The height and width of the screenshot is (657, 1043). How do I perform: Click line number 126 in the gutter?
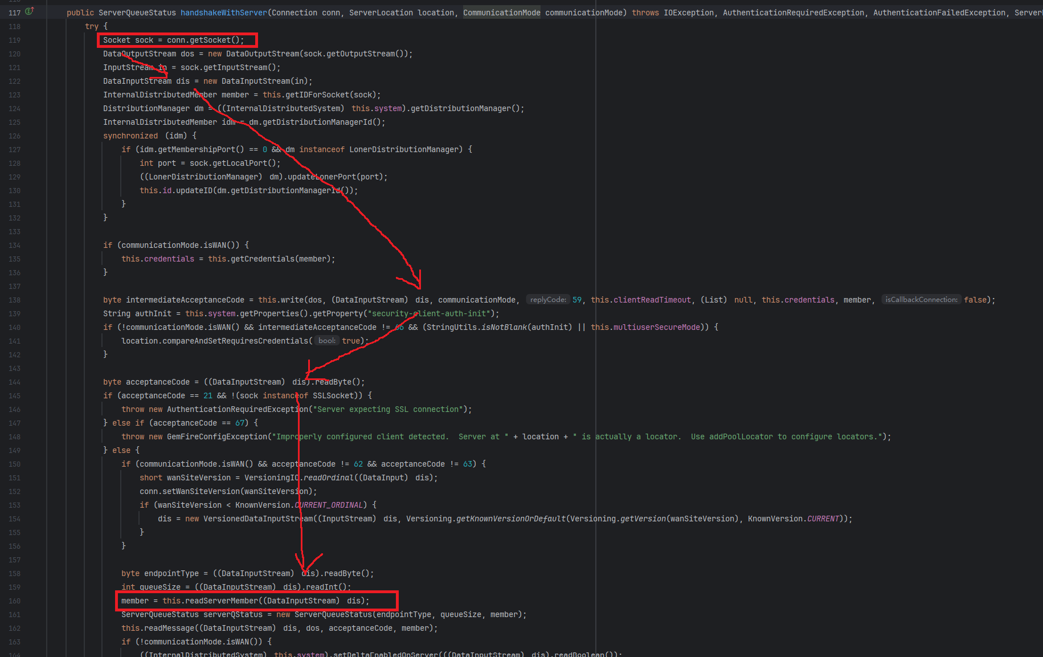tap(14, 136)
